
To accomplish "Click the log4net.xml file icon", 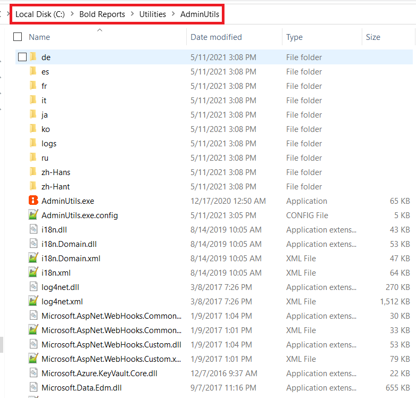I will pos(34,301).
